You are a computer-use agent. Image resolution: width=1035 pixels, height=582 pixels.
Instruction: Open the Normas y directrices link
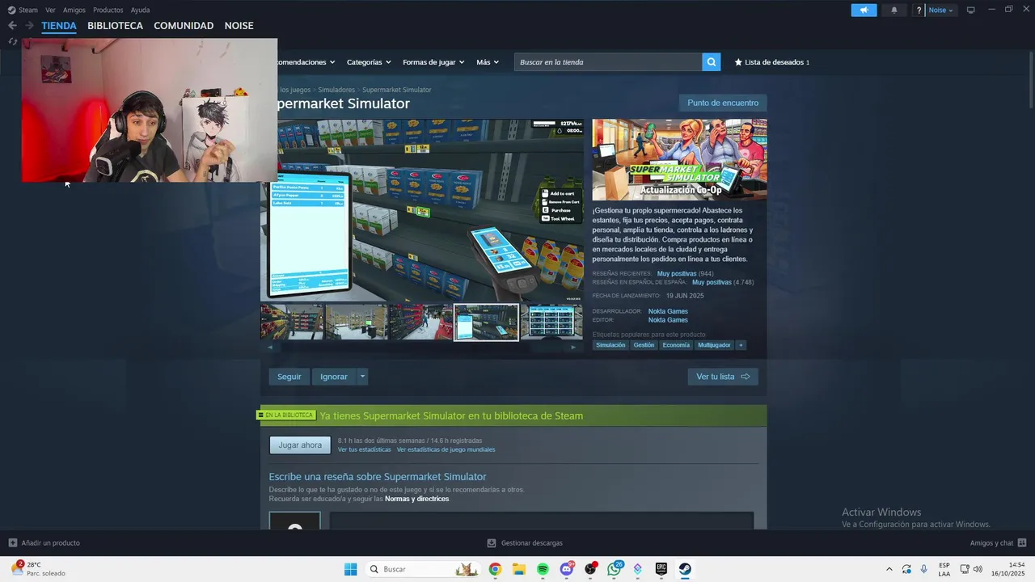416,499
